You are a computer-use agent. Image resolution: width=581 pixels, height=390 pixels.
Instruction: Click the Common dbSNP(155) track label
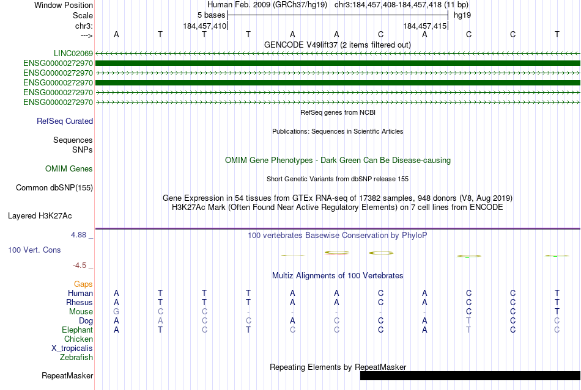click(x=54, y=188)
